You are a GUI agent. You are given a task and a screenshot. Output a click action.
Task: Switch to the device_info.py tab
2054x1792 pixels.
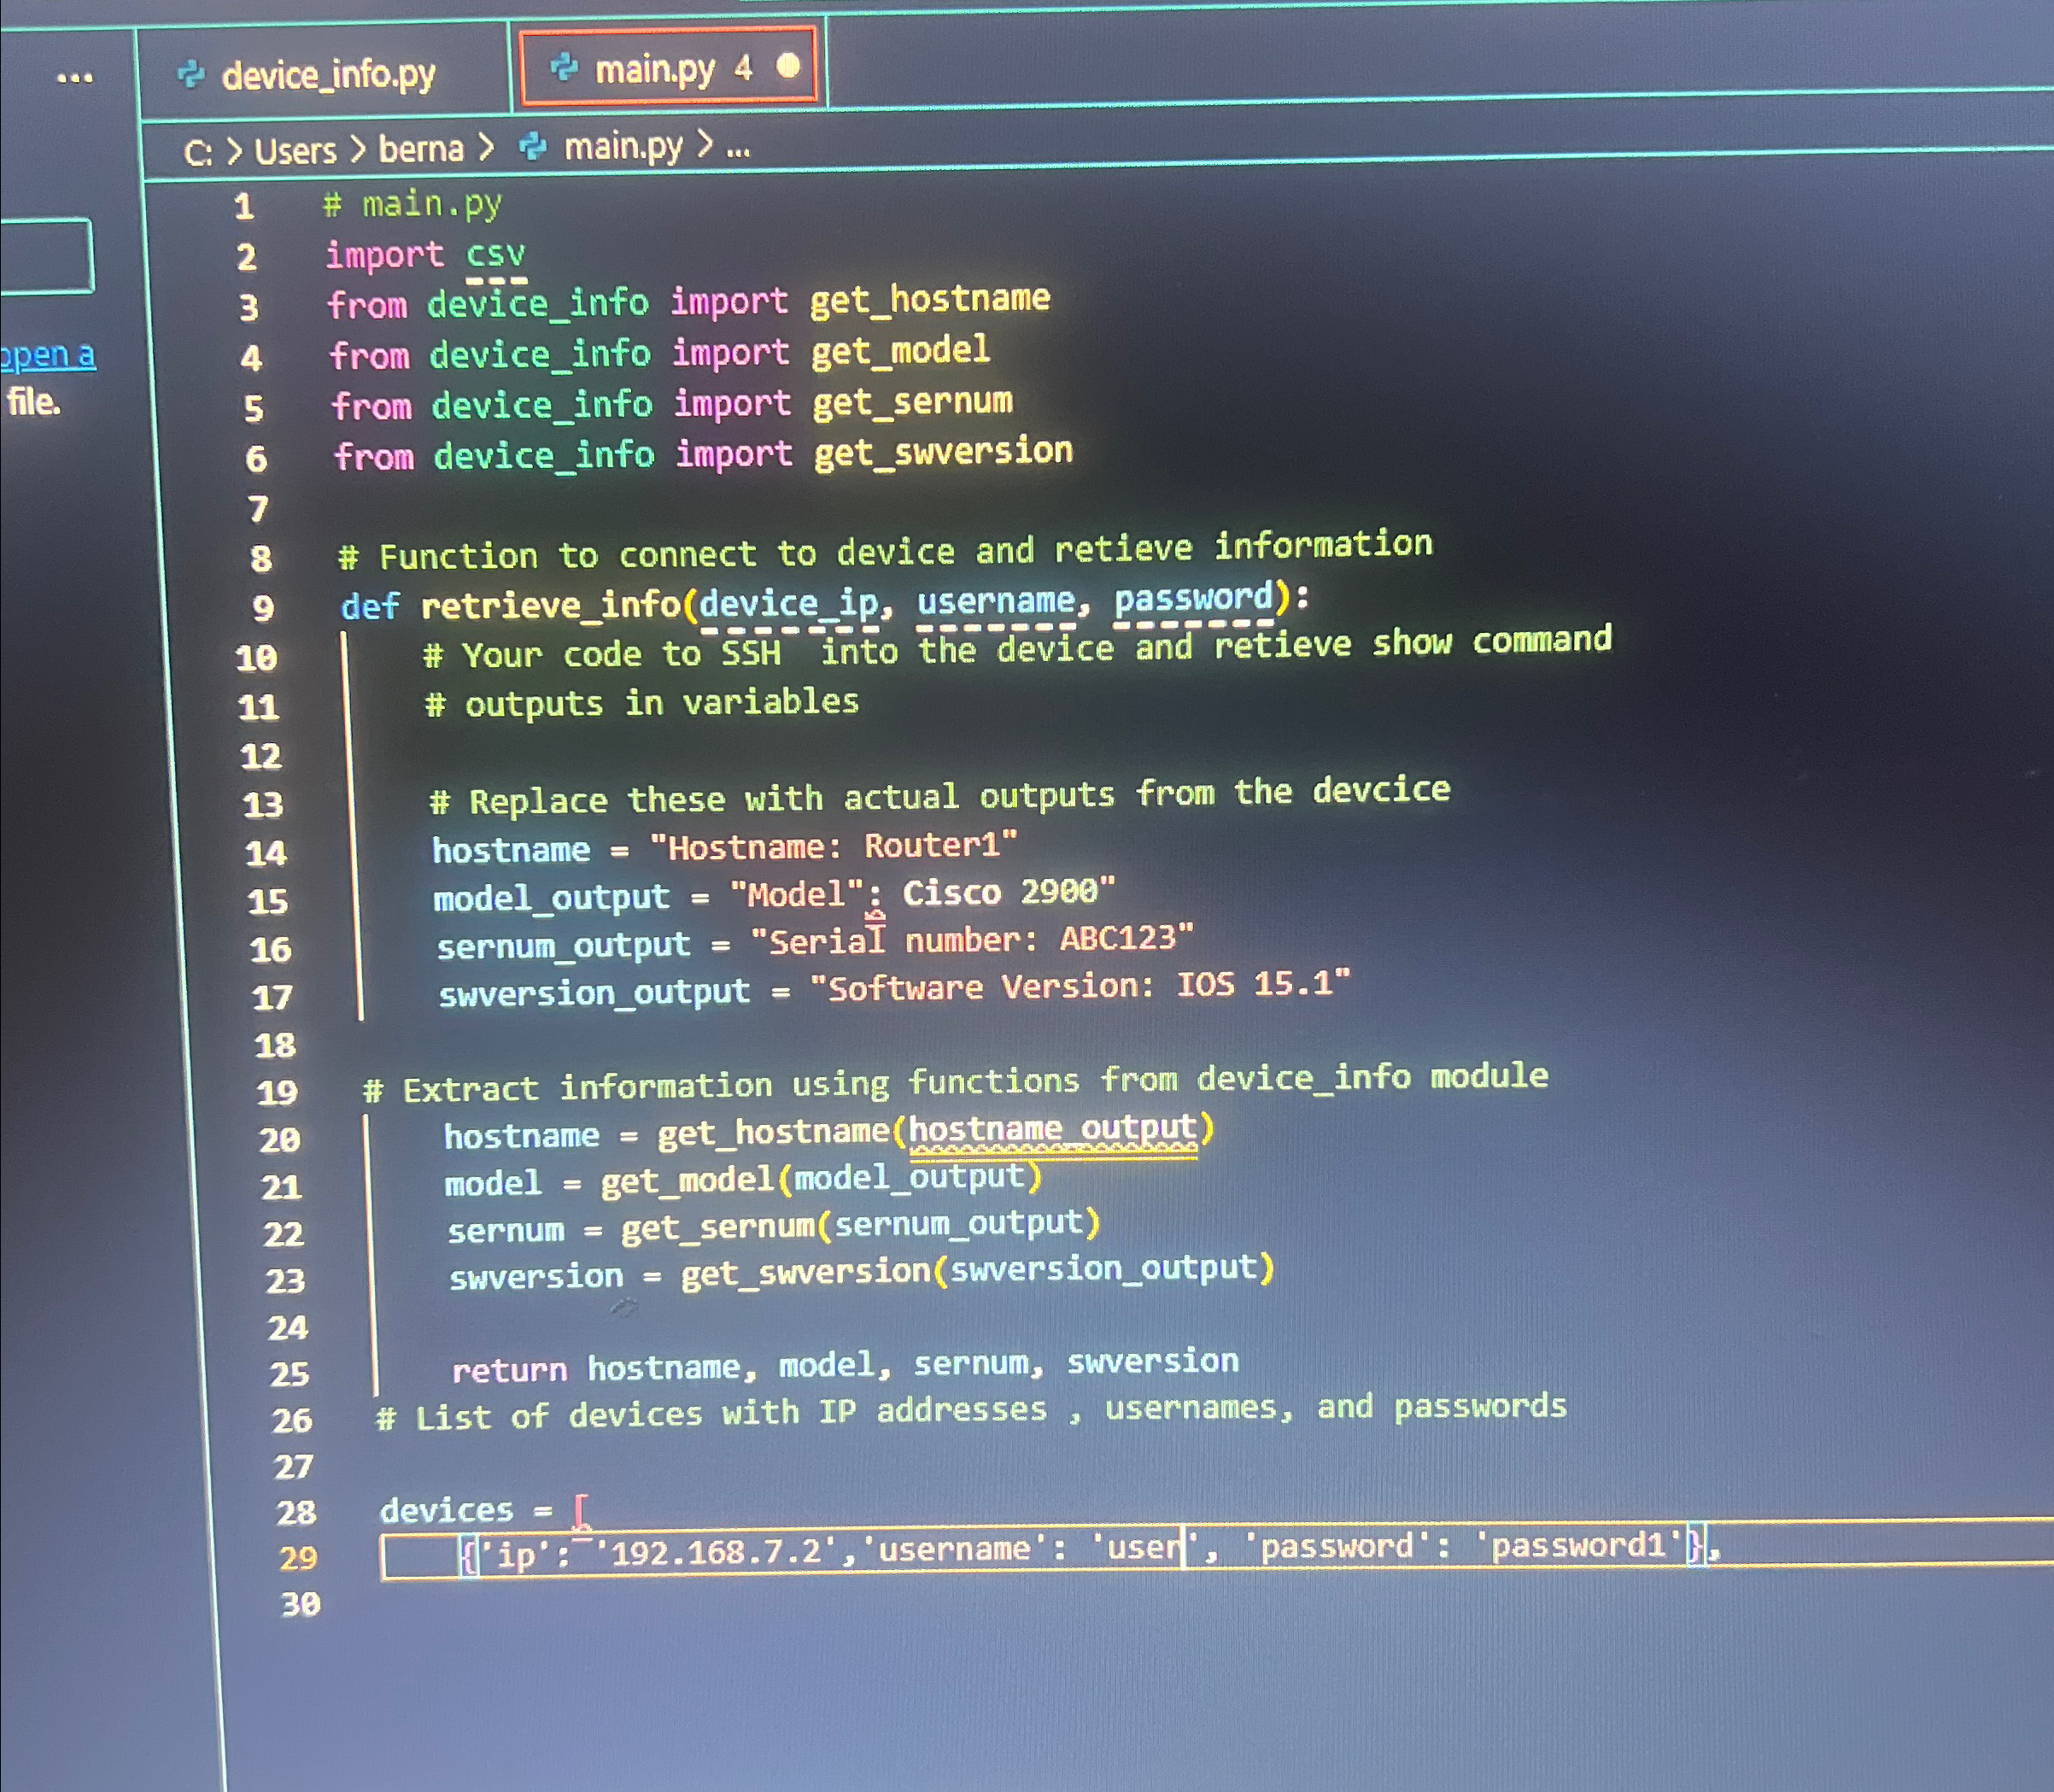click(328, 73)
